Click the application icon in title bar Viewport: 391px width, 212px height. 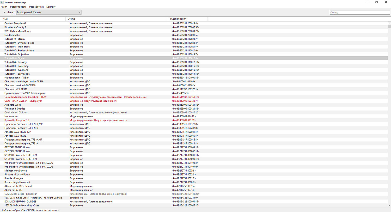pyautogui.click(x=2, y=2)
